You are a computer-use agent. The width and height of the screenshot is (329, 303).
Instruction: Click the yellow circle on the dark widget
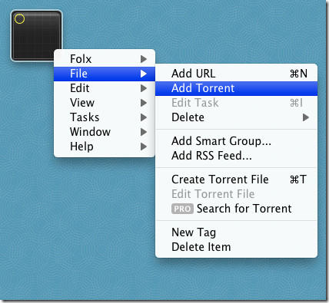[19, 19]
